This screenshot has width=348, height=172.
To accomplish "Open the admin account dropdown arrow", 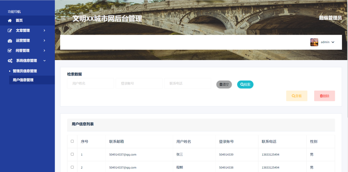I will [x=333, y=42].
